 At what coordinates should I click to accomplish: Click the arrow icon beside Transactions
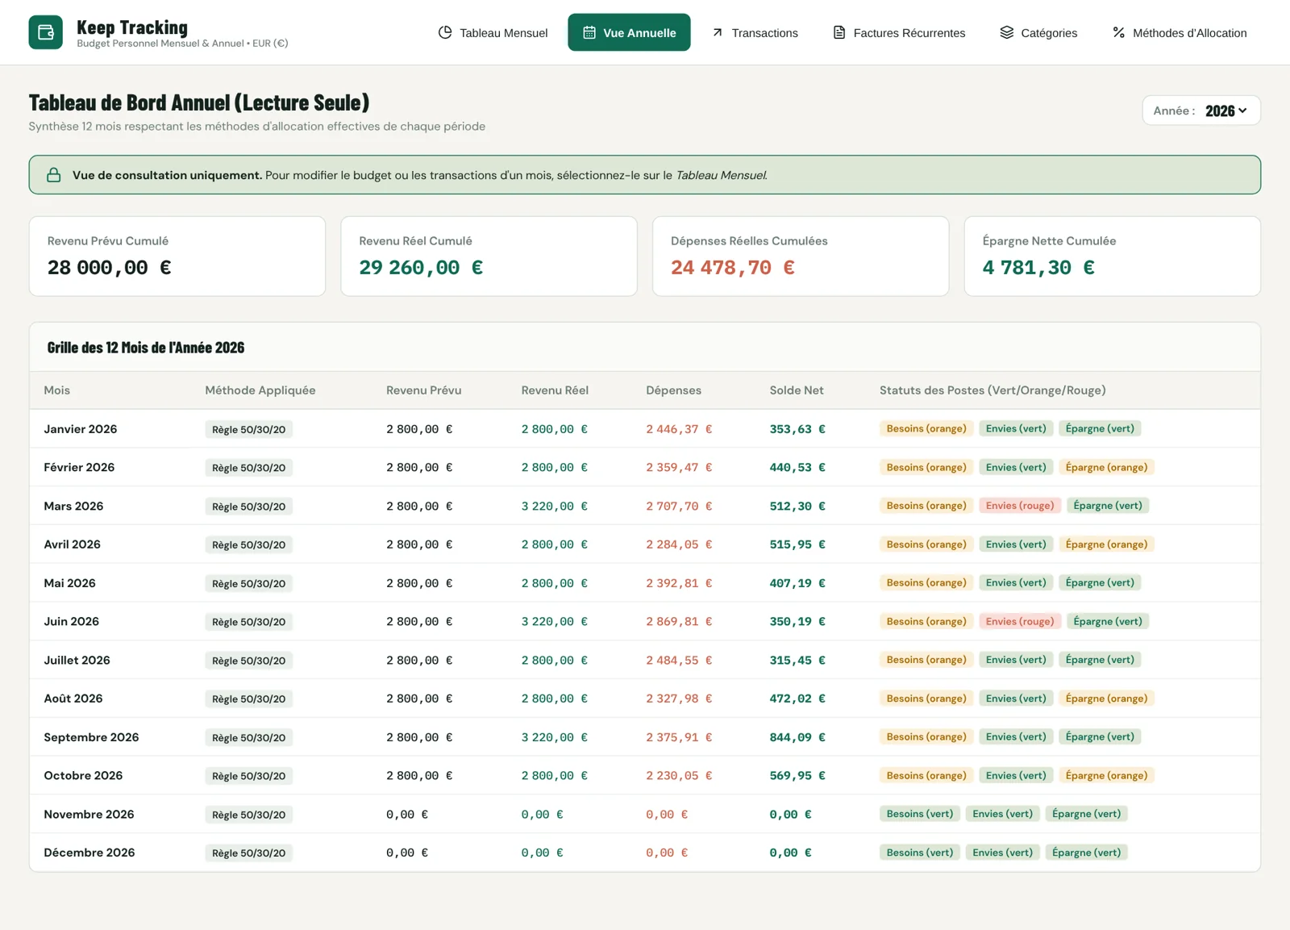pyautogui.click(x=718, y=32)
